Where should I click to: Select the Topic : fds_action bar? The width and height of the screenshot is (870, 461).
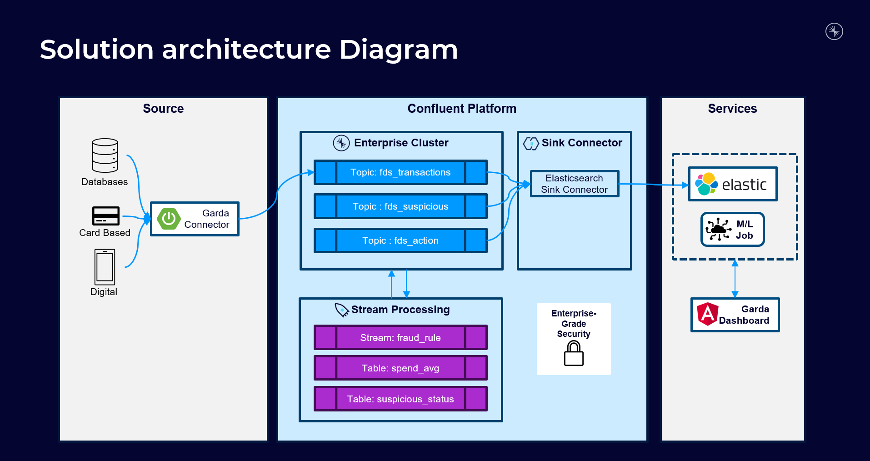click(400, 241)
